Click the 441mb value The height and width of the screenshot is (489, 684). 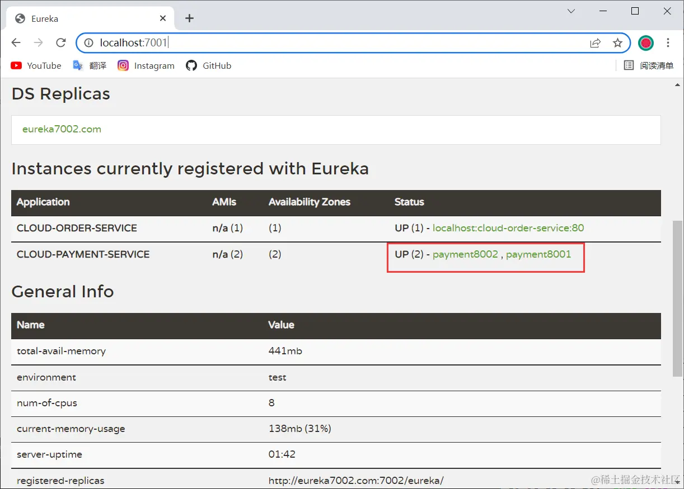click(285, 352)
